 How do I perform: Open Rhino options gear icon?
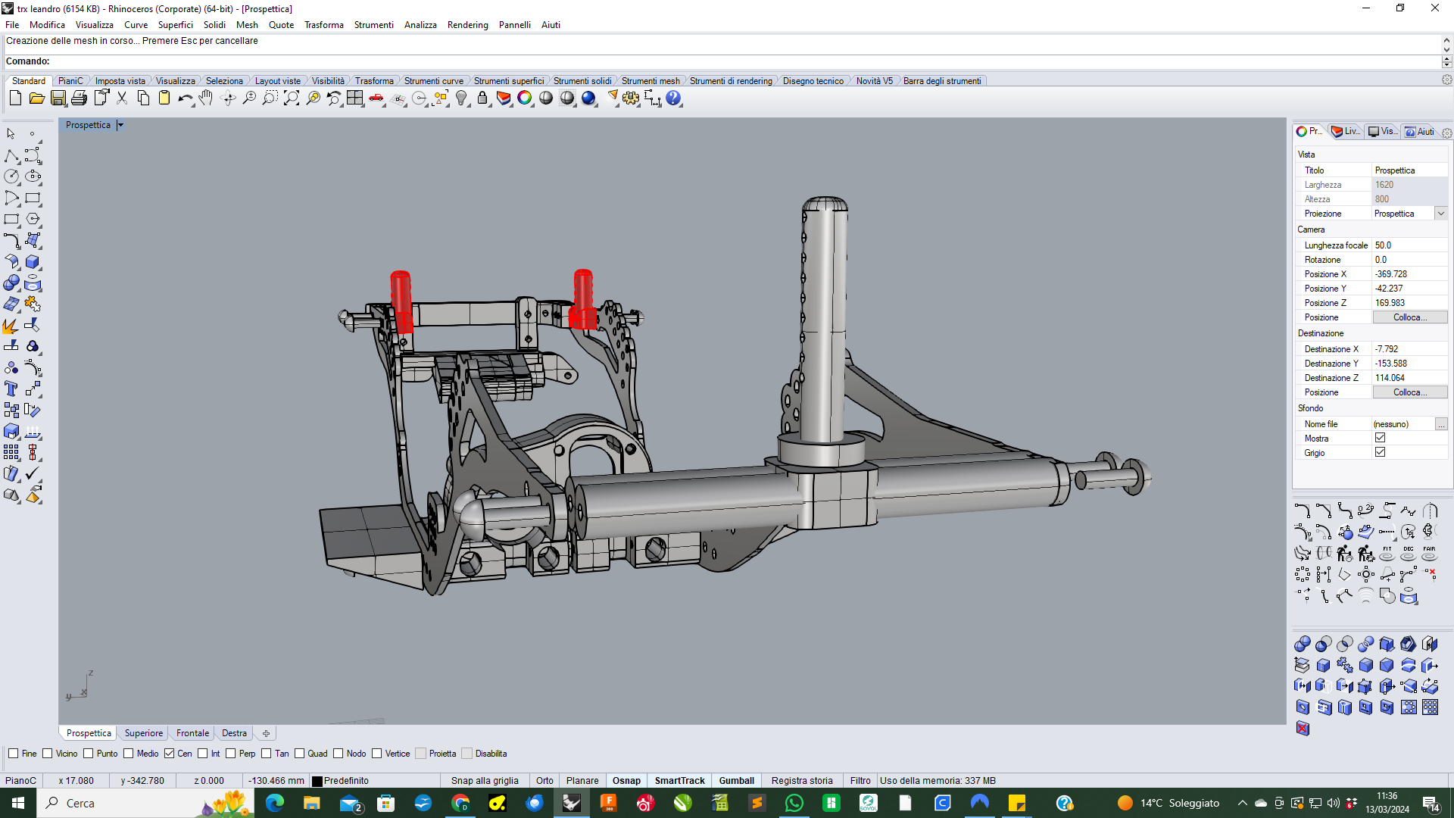(631, 98)
